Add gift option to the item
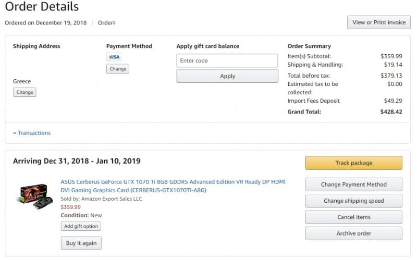The width and height of the screenshot is (417, 260). click(x=81, y=226)
